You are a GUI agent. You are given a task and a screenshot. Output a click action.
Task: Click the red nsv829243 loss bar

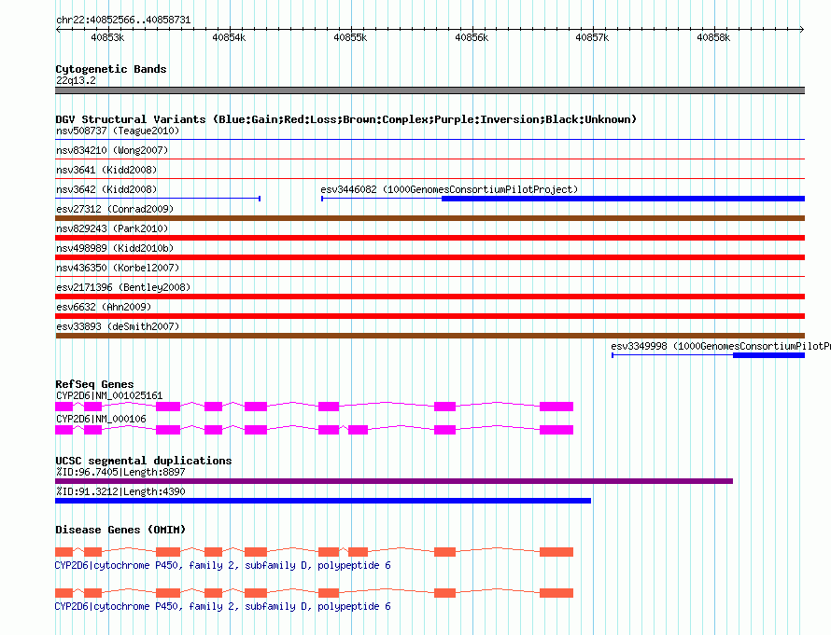point(430,238)
